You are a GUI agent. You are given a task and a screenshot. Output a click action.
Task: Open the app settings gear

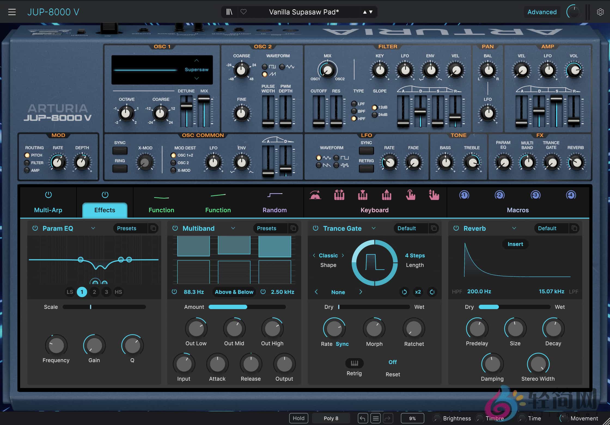(x=600, y=12)
